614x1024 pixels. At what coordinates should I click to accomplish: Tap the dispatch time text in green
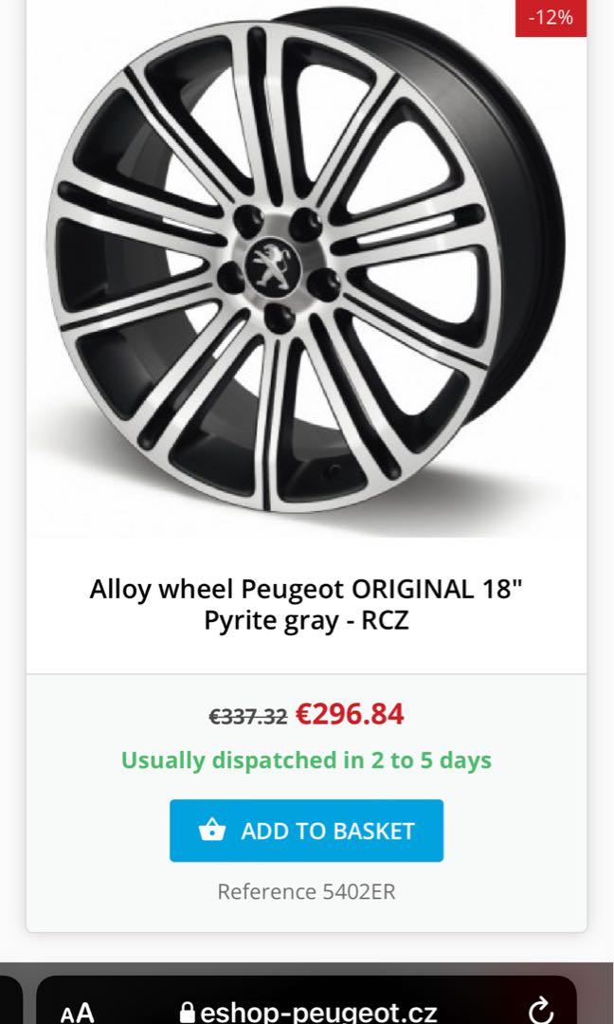[307, 759]
